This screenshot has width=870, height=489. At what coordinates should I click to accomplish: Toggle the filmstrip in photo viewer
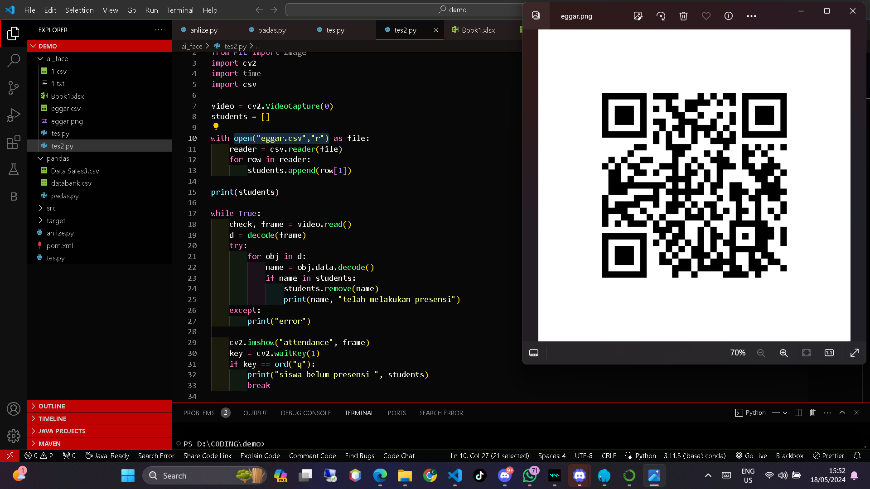click(x=534, y=353)
